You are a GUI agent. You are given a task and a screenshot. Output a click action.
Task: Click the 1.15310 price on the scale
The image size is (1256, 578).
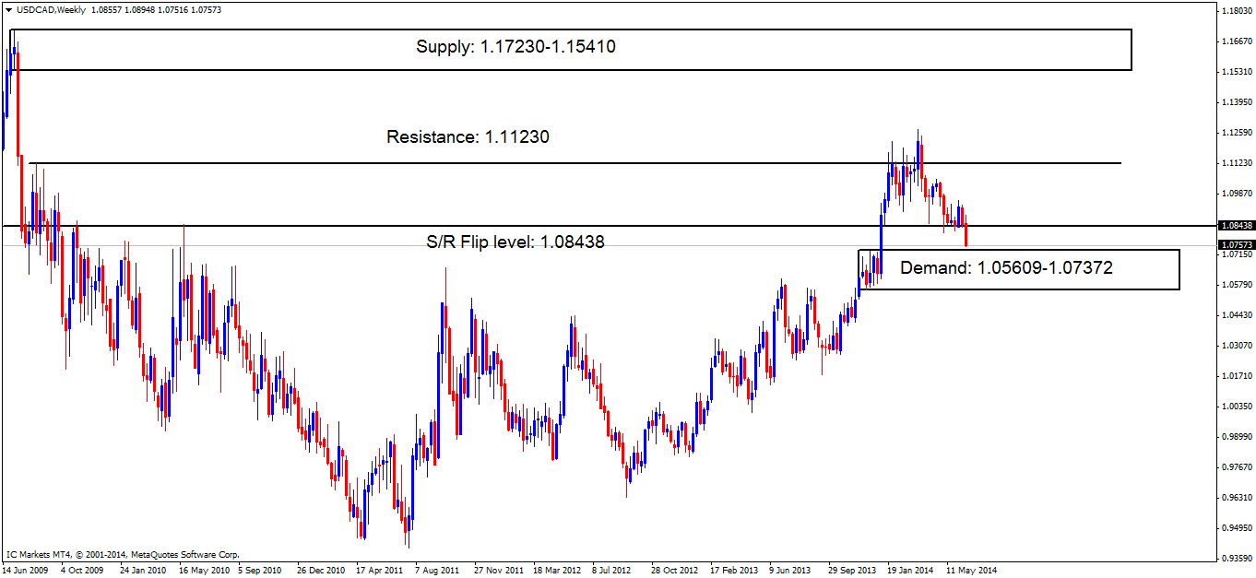coord(1235,72)
